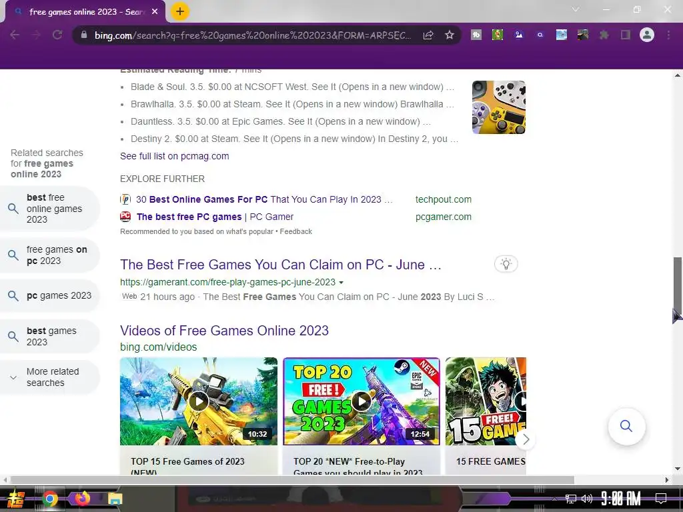This screenshot has height=512, width=683.
Task: Click the browser back arrow
Action: pos(15,35)
